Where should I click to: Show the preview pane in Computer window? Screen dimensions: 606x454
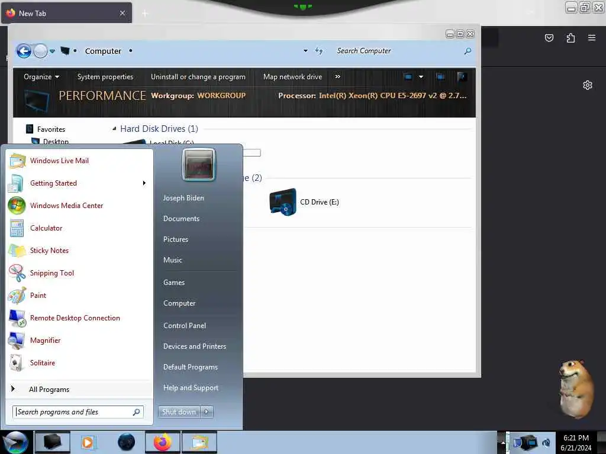tap(440, 77)
